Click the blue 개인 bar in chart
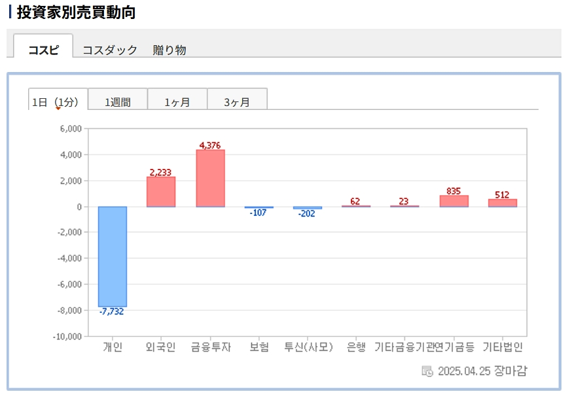 (113, 256)
